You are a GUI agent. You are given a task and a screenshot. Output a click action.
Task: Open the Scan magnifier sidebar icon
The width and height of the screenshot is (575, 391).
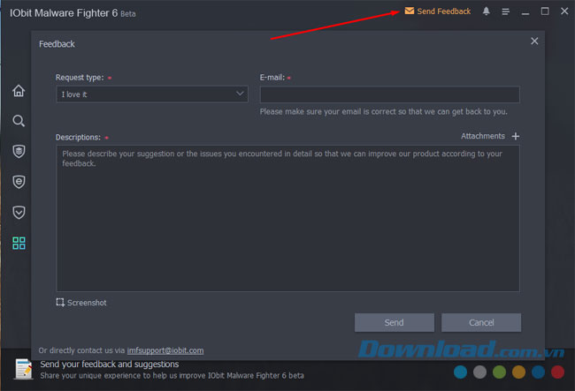pyautogui.click(x=19, y=121)
